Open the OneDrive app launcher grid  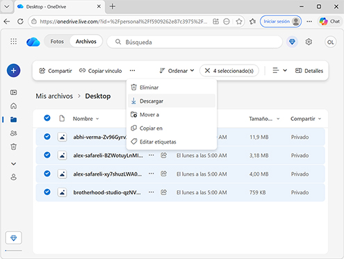(13, 42)
